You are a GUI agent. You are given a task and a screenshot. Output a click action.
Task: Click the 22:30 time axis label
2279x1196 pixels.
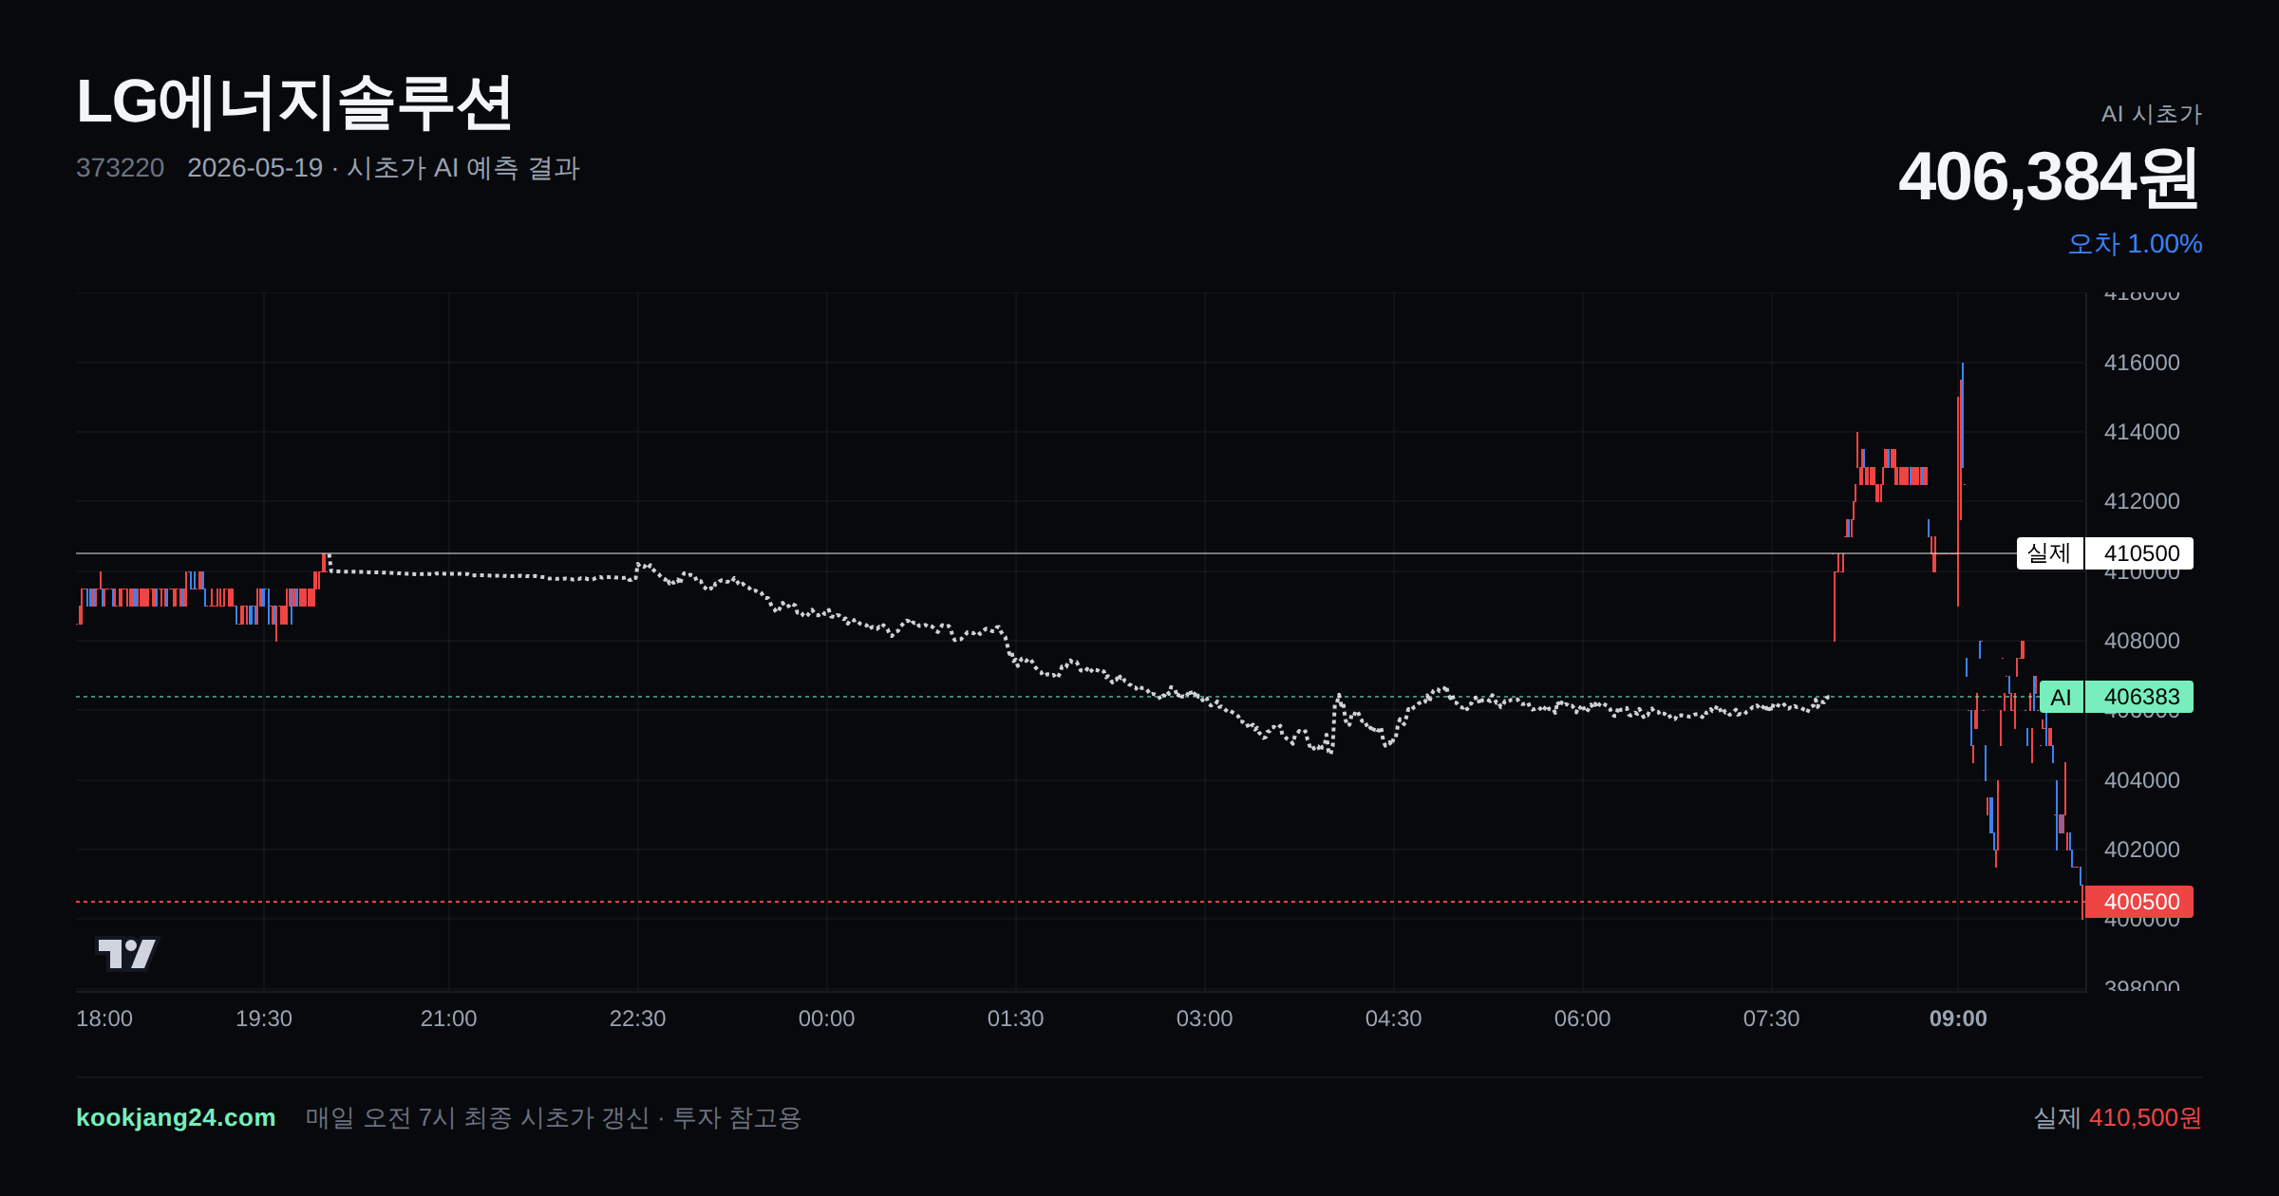tap(637, 1018)
